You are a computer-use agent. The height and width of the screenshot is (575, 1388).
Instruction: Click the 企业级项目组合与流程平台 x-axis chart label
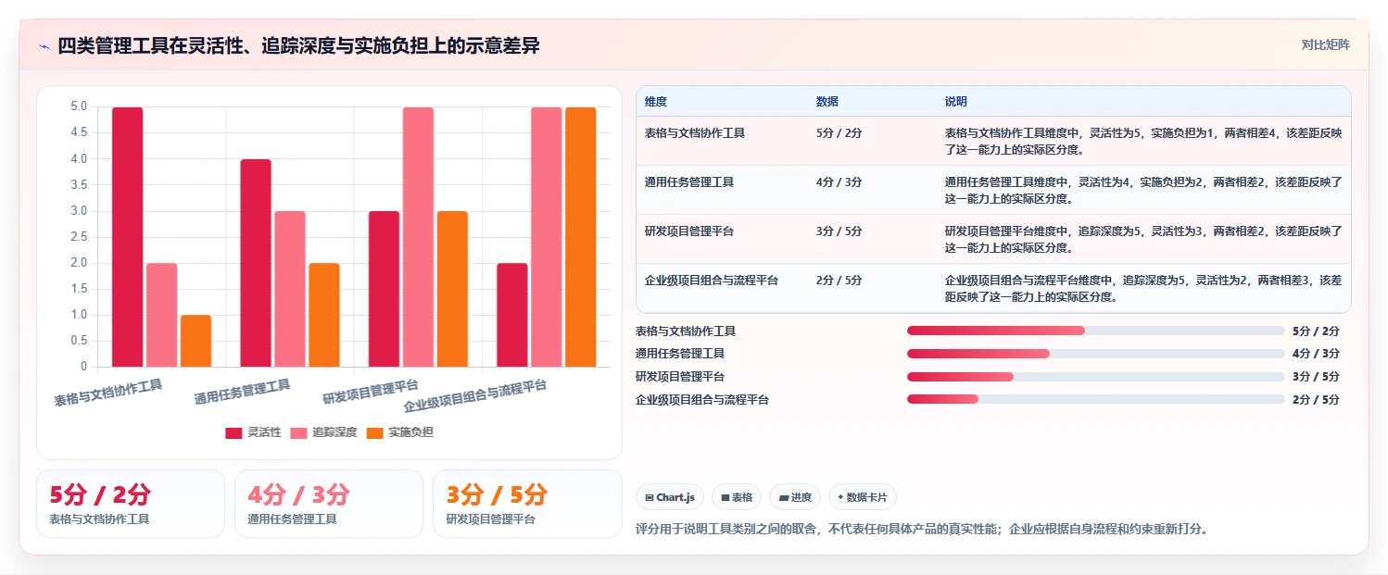475,395
